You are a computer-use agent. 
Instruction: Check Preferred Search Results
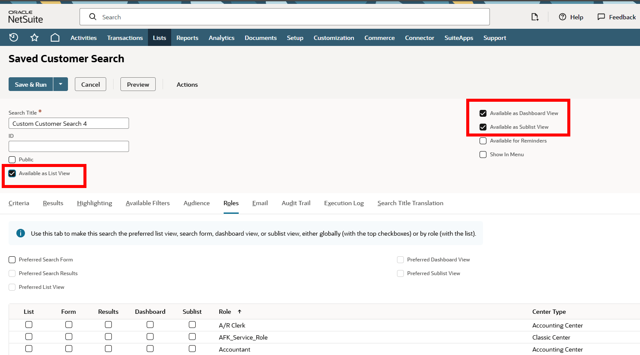[12, 273]
